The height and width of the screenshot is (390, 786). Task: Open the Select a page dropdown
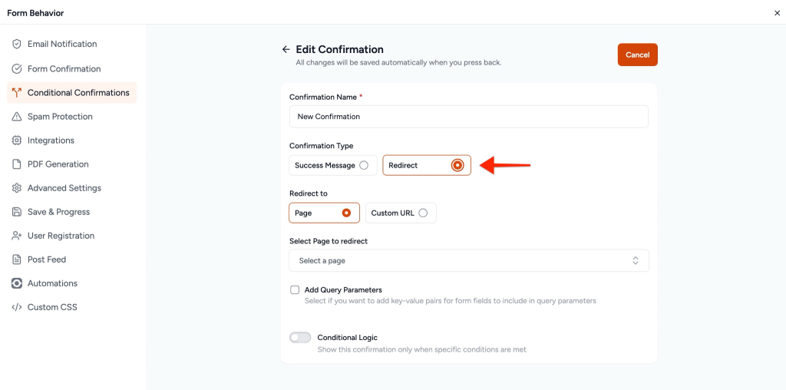(468, 261)
